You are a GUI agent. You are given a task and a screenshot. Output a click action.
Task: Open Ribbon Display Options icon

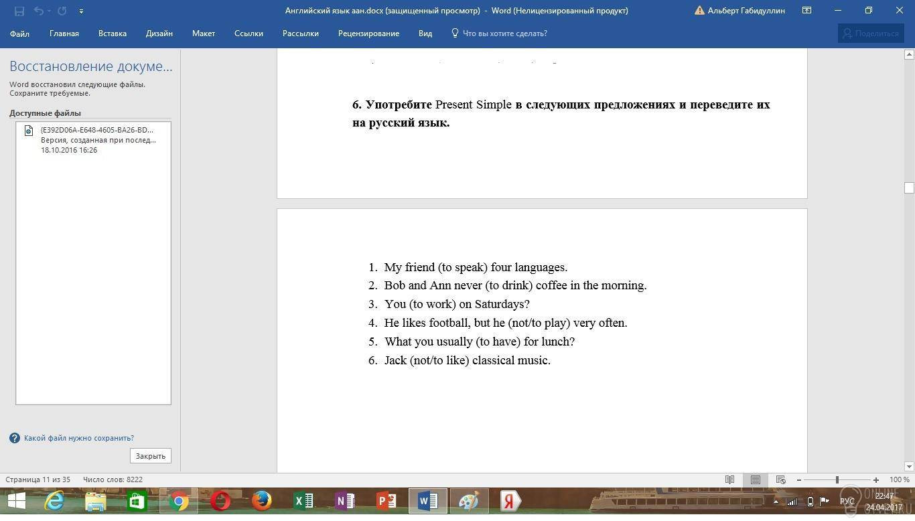807,11
